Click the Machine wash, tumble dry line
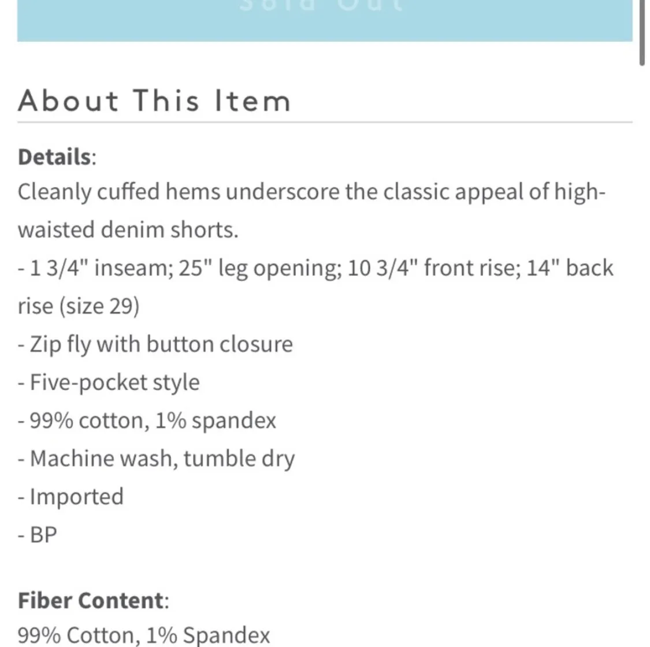Screen dimensions: 650x647 (x=157, y=458)
